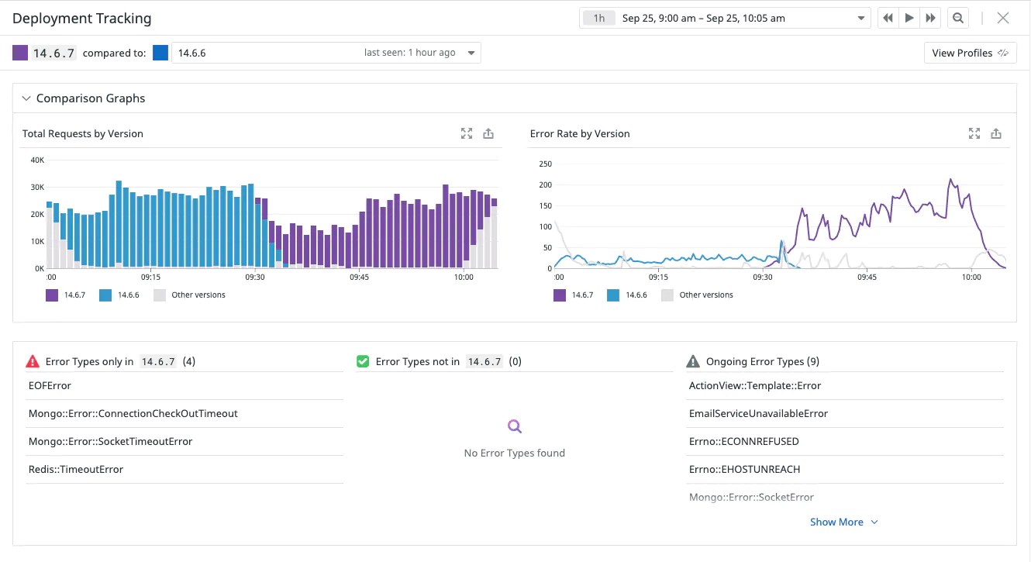Step time range backward
Screen dimensions: 1031x562
point(887,17)
